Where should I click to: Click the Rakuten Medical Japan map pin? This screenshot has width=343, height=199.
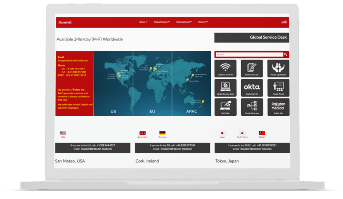192,75
